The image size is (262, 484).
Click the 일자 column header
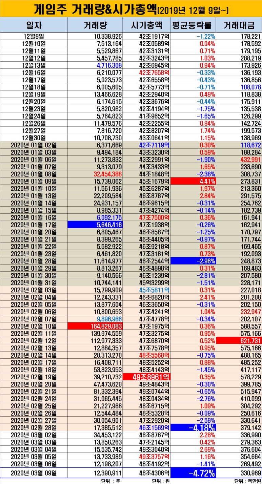click(34, 25)
